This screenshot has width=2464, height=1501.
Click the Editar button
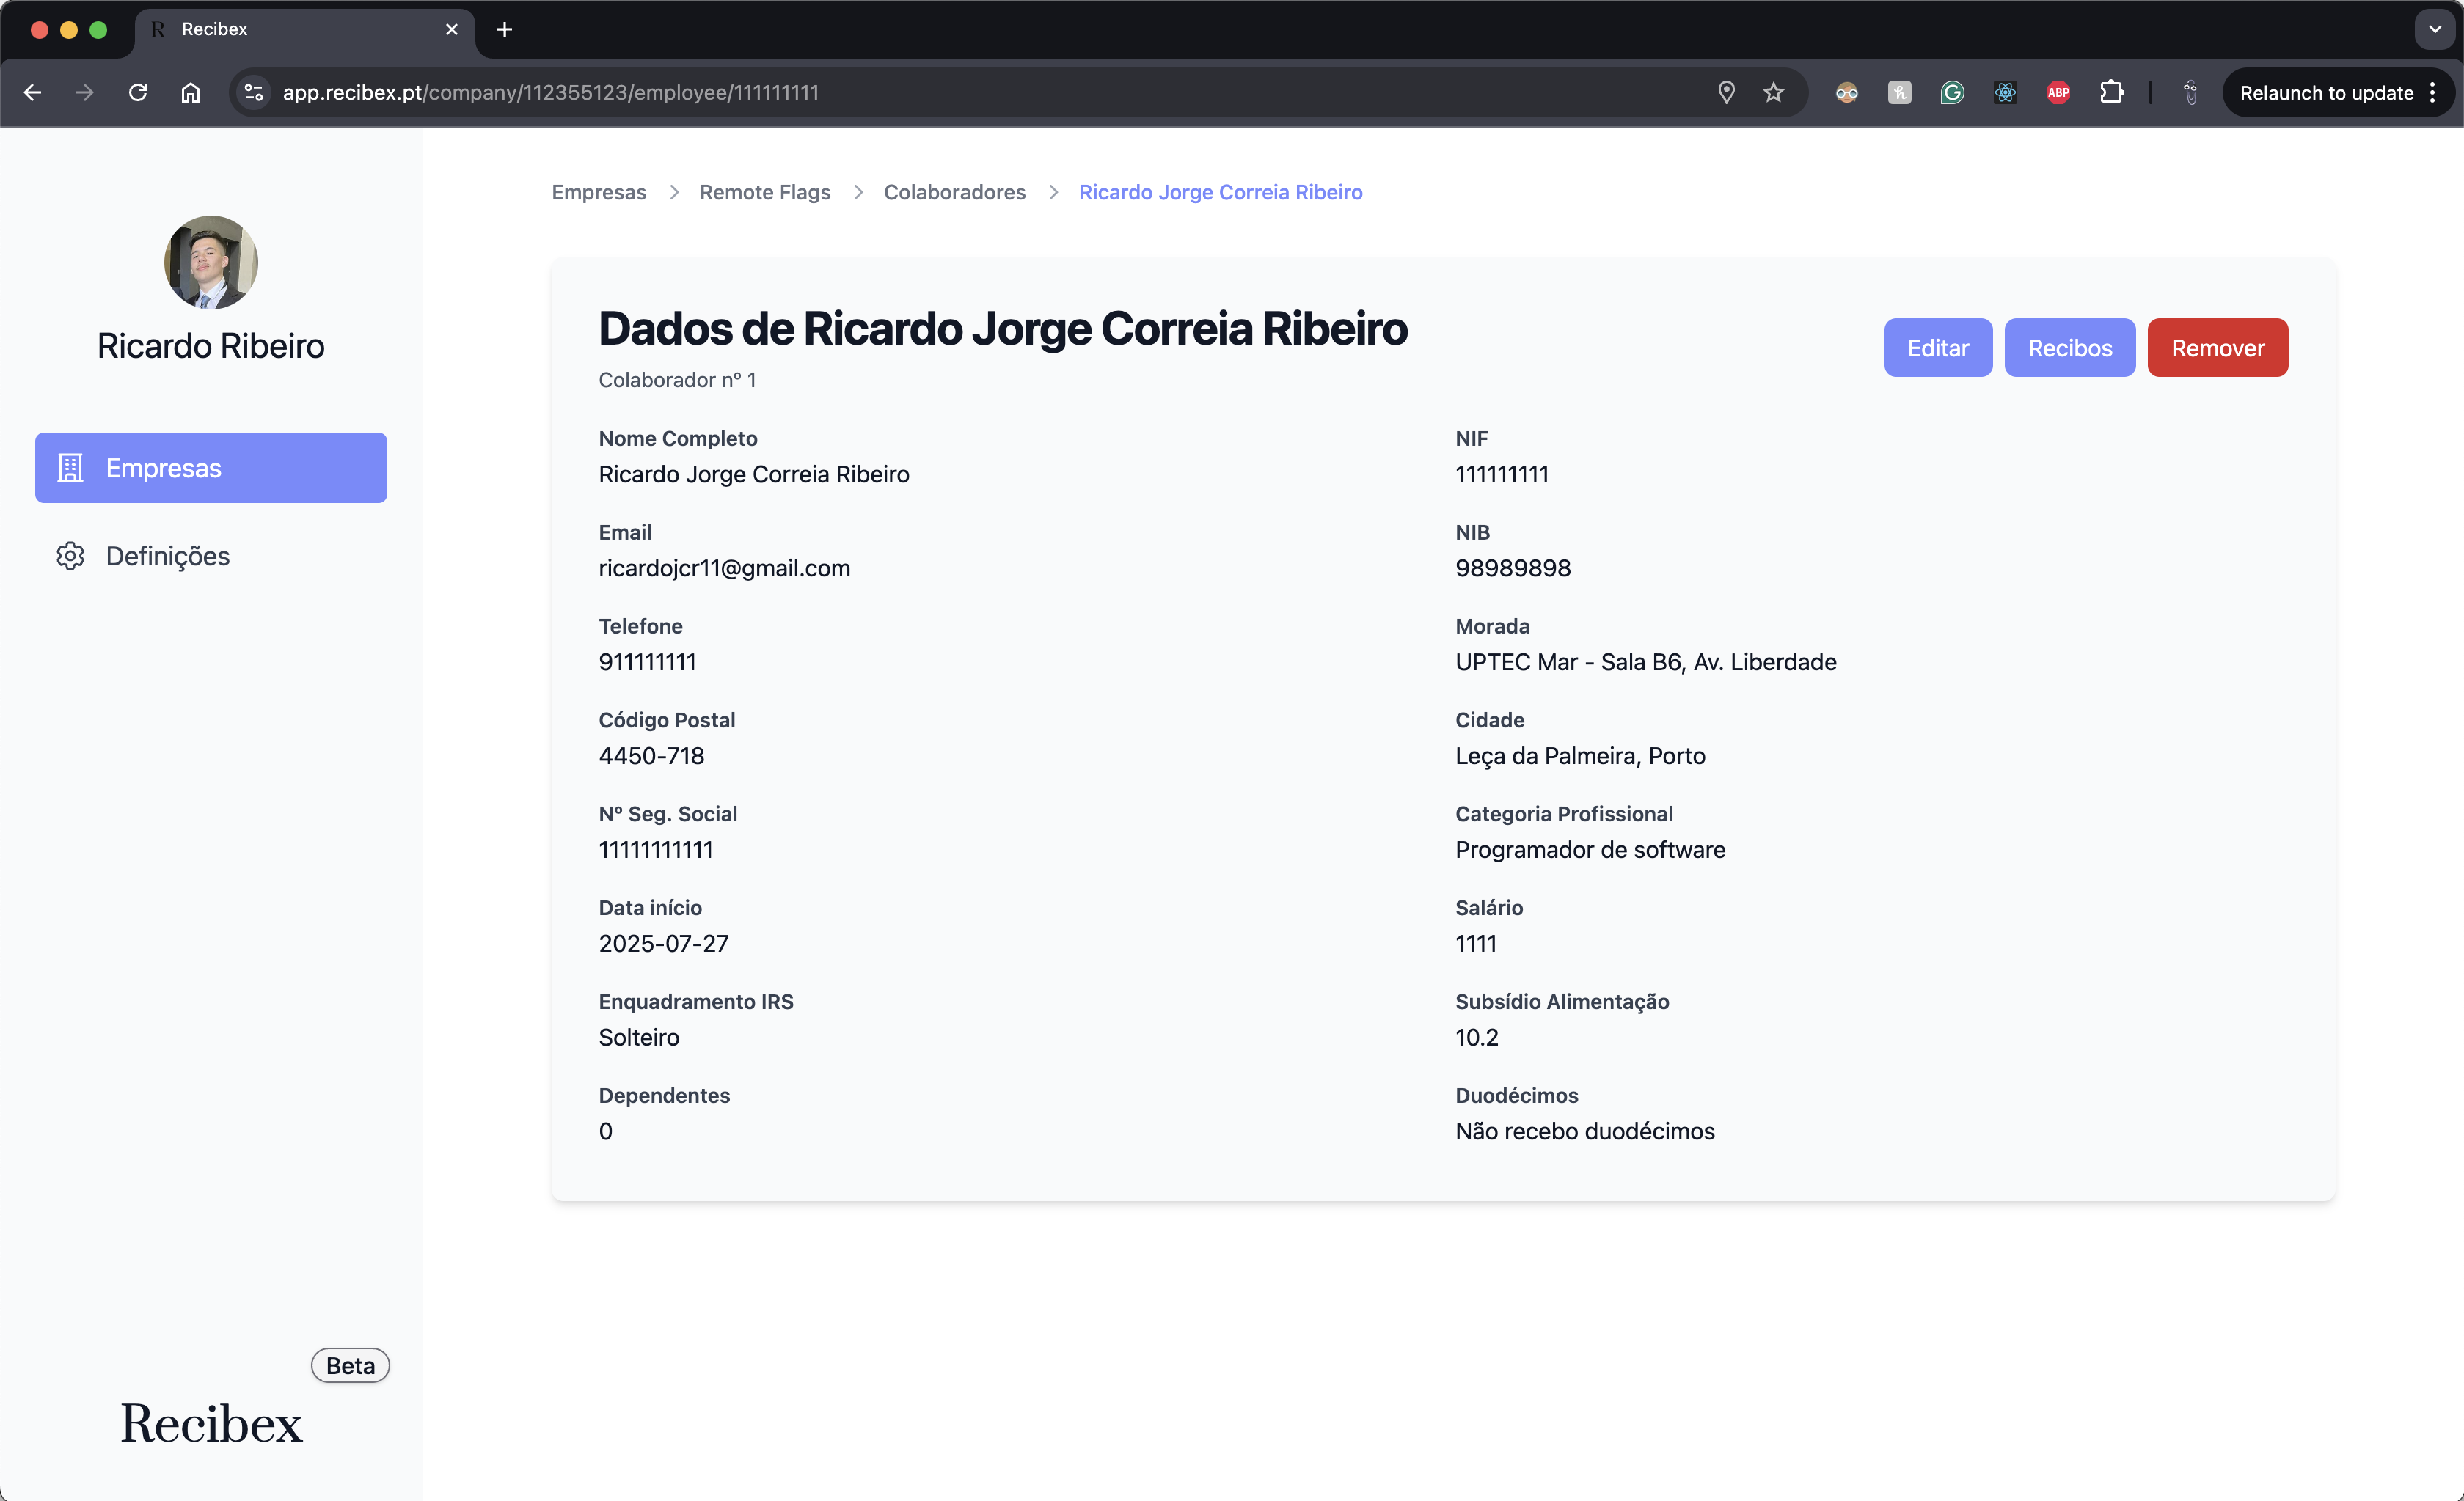pyautogui.click(x=1938, y=348)
